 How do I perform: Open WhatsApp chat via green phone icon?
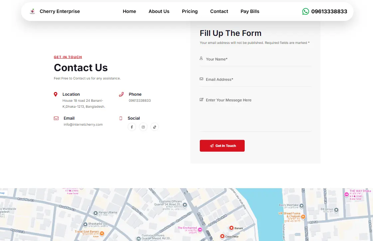(x=305, y=11)
